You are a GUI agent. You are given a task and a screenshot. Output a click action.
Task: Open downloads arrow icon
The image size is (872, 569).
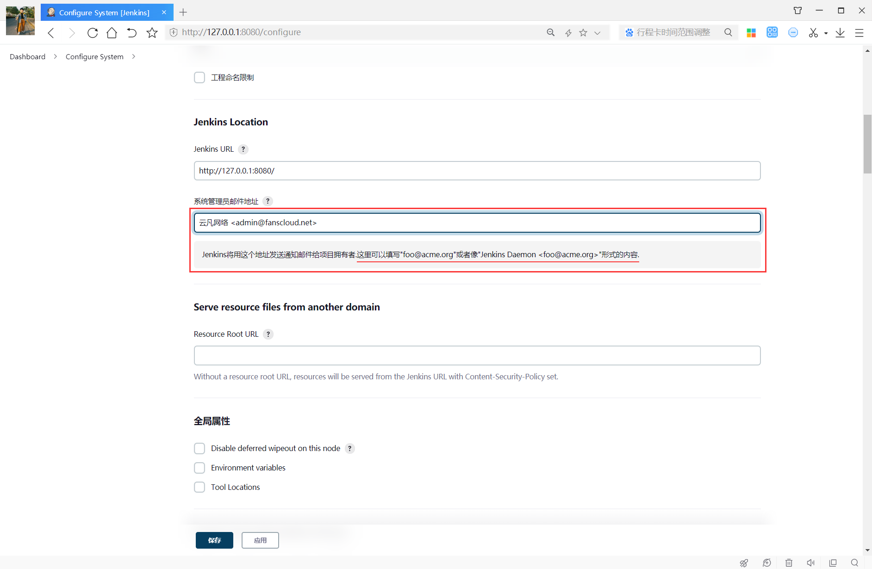coord(840,32)
